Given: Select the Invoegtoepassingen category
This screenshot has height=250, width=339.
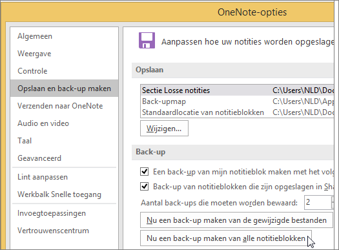Looking at the screenshot, I should click(64, 213).
